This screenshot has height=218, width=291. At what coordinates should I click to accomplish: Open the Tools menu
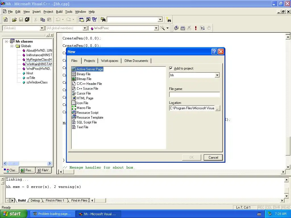click(x=69, y=12)
